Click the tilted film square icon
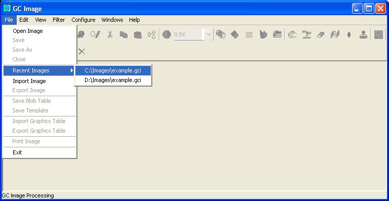This screenshot has width=389, height=201. click(235, 34)
